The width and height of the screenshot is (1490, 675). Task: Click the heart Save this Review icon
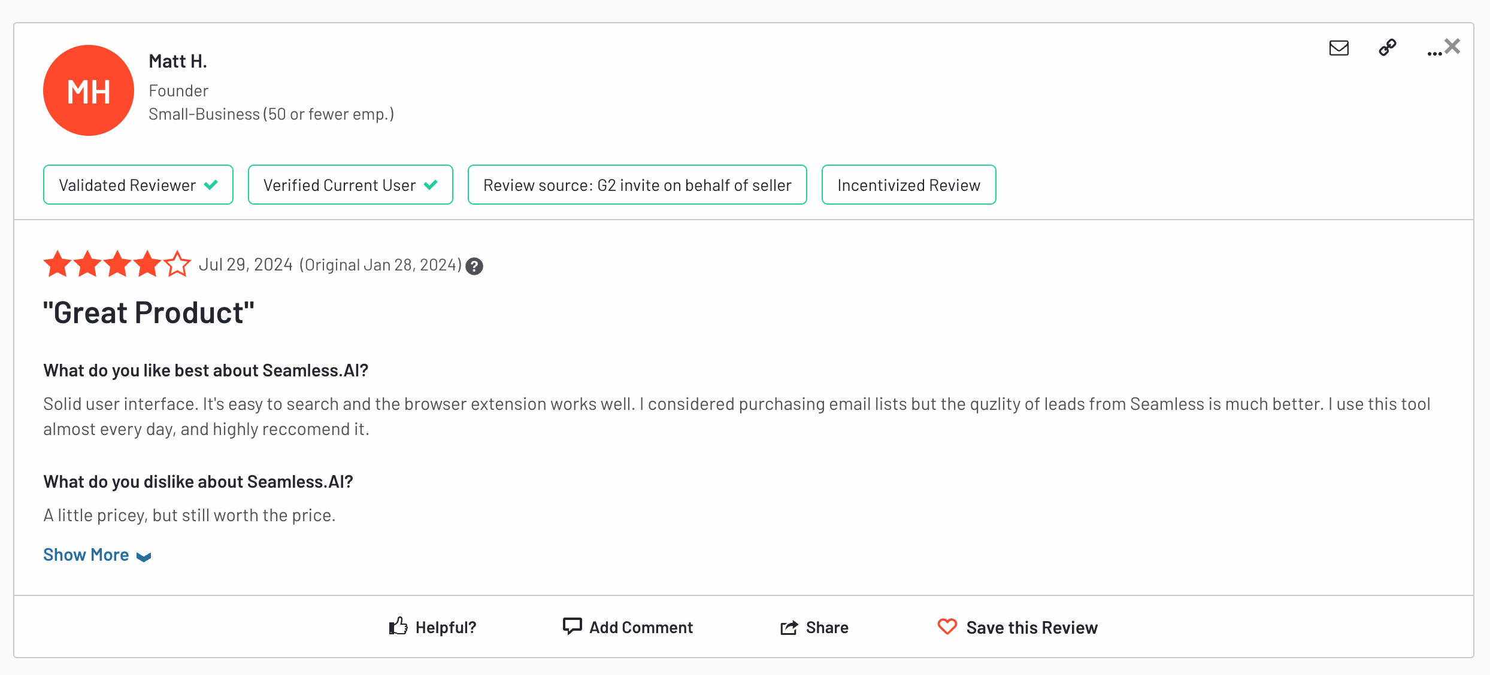[x=947, y=627]
